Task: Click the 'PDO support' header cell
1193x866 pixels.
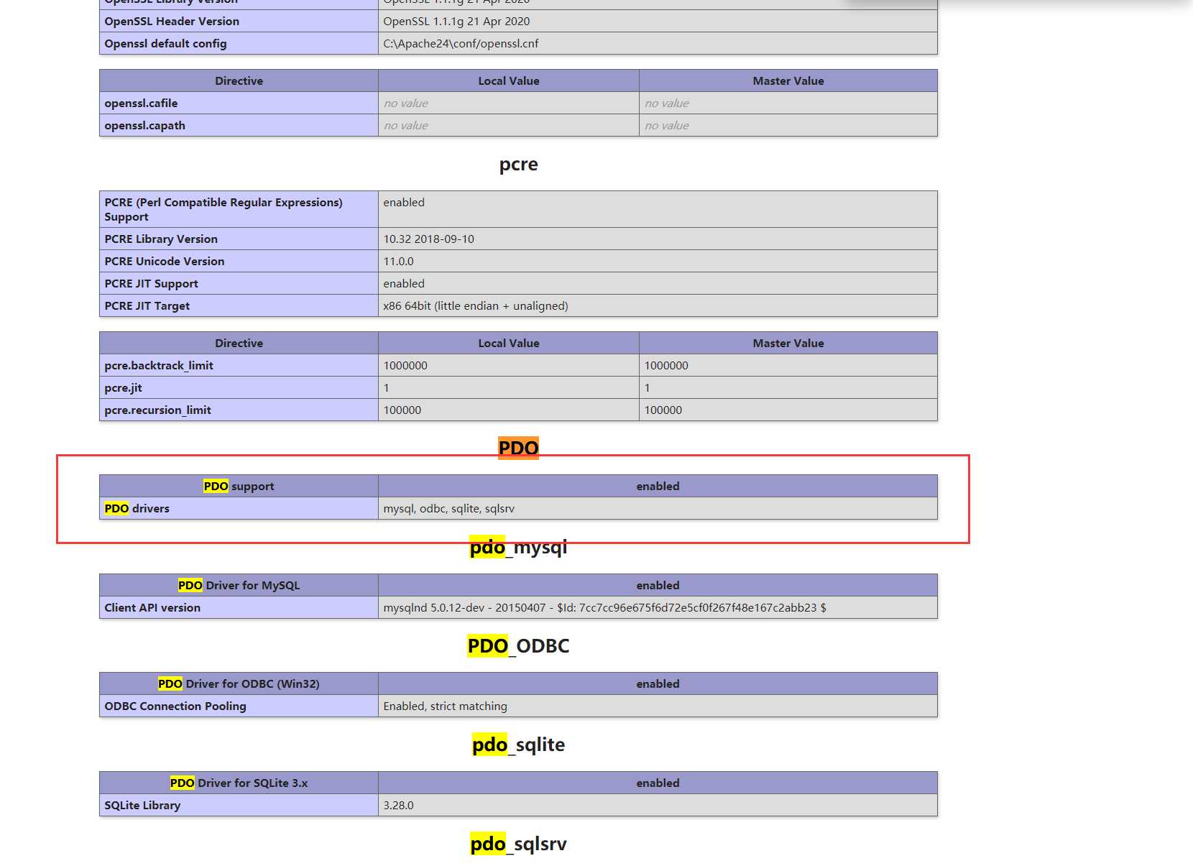Action: (x=239, y=487)
